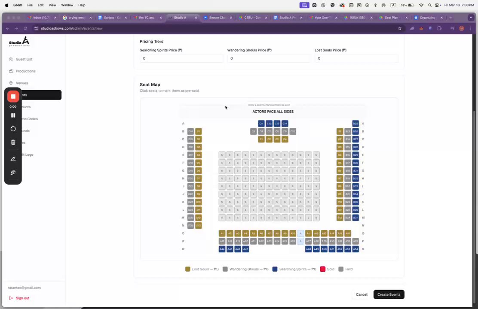Trigger the Loom confetti effects icon
478x309 pixels.
[x=13, y=172]
